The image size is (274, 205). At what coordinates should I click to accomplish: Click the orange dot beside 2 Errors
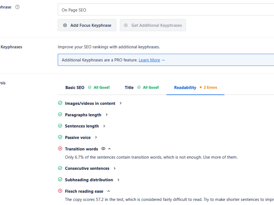(201, 87)
